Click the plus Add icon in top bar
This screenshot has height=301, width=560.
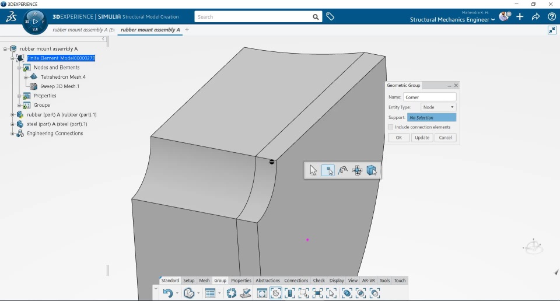coord(520,17)
